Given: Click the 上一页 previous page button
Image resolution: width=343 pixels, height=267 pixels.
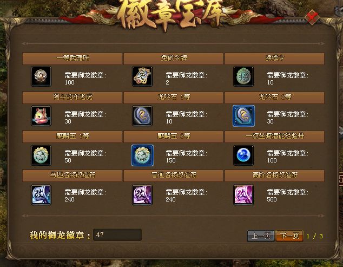Looking at the screenshot, I should (x=261, y=236).
